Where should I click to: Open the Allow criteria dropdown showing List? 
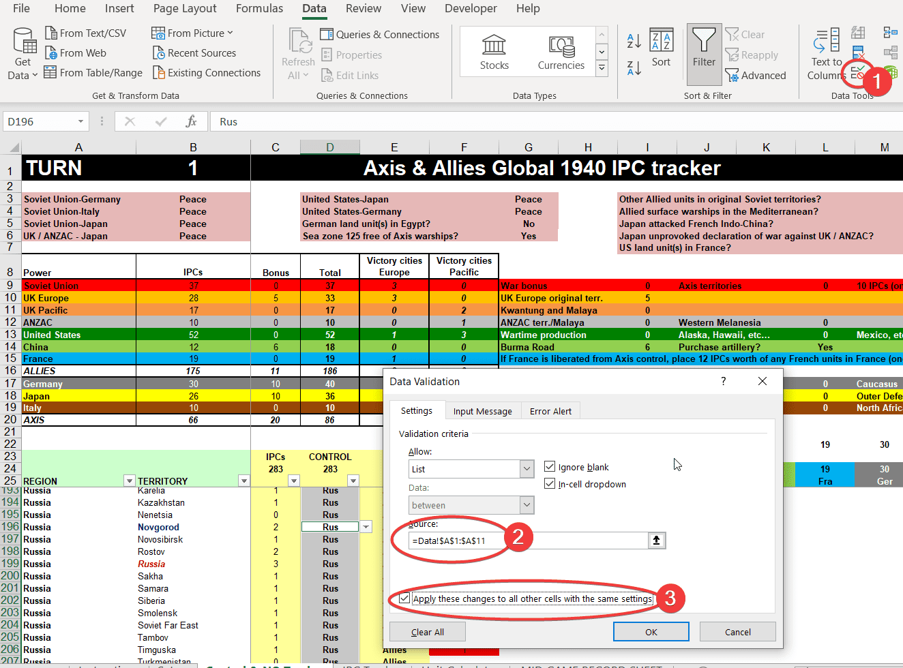point(526,469)
